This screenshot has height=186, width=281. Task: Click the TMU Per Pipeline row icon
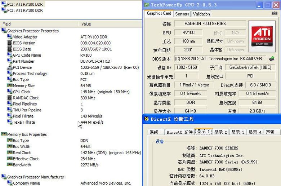(10, 110)
